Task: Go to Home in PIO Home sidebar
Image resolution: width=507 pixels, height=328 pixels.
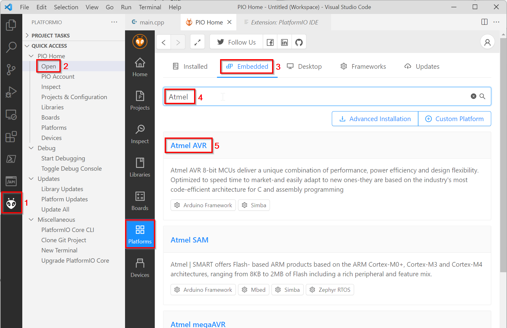Action: pos(140,67)
